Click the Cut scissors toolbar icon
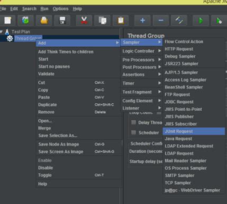This screenshot has height=204, width=227. (x=84, y=21)
